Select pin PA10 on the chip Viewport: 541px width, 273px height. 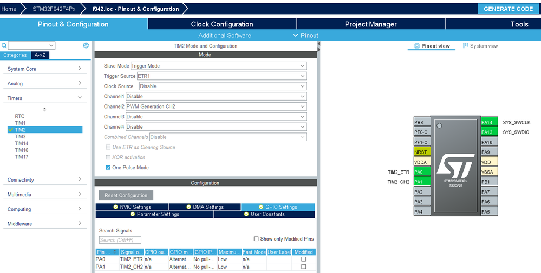point(490,142)
